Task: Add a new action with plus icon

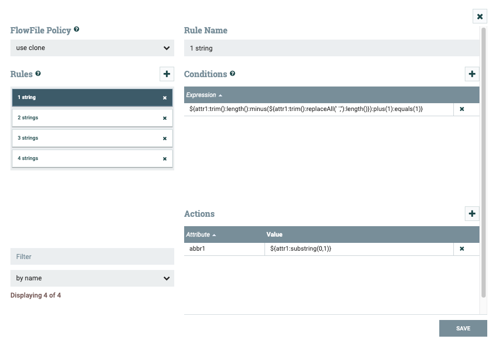Action: [x=472, y=213]
